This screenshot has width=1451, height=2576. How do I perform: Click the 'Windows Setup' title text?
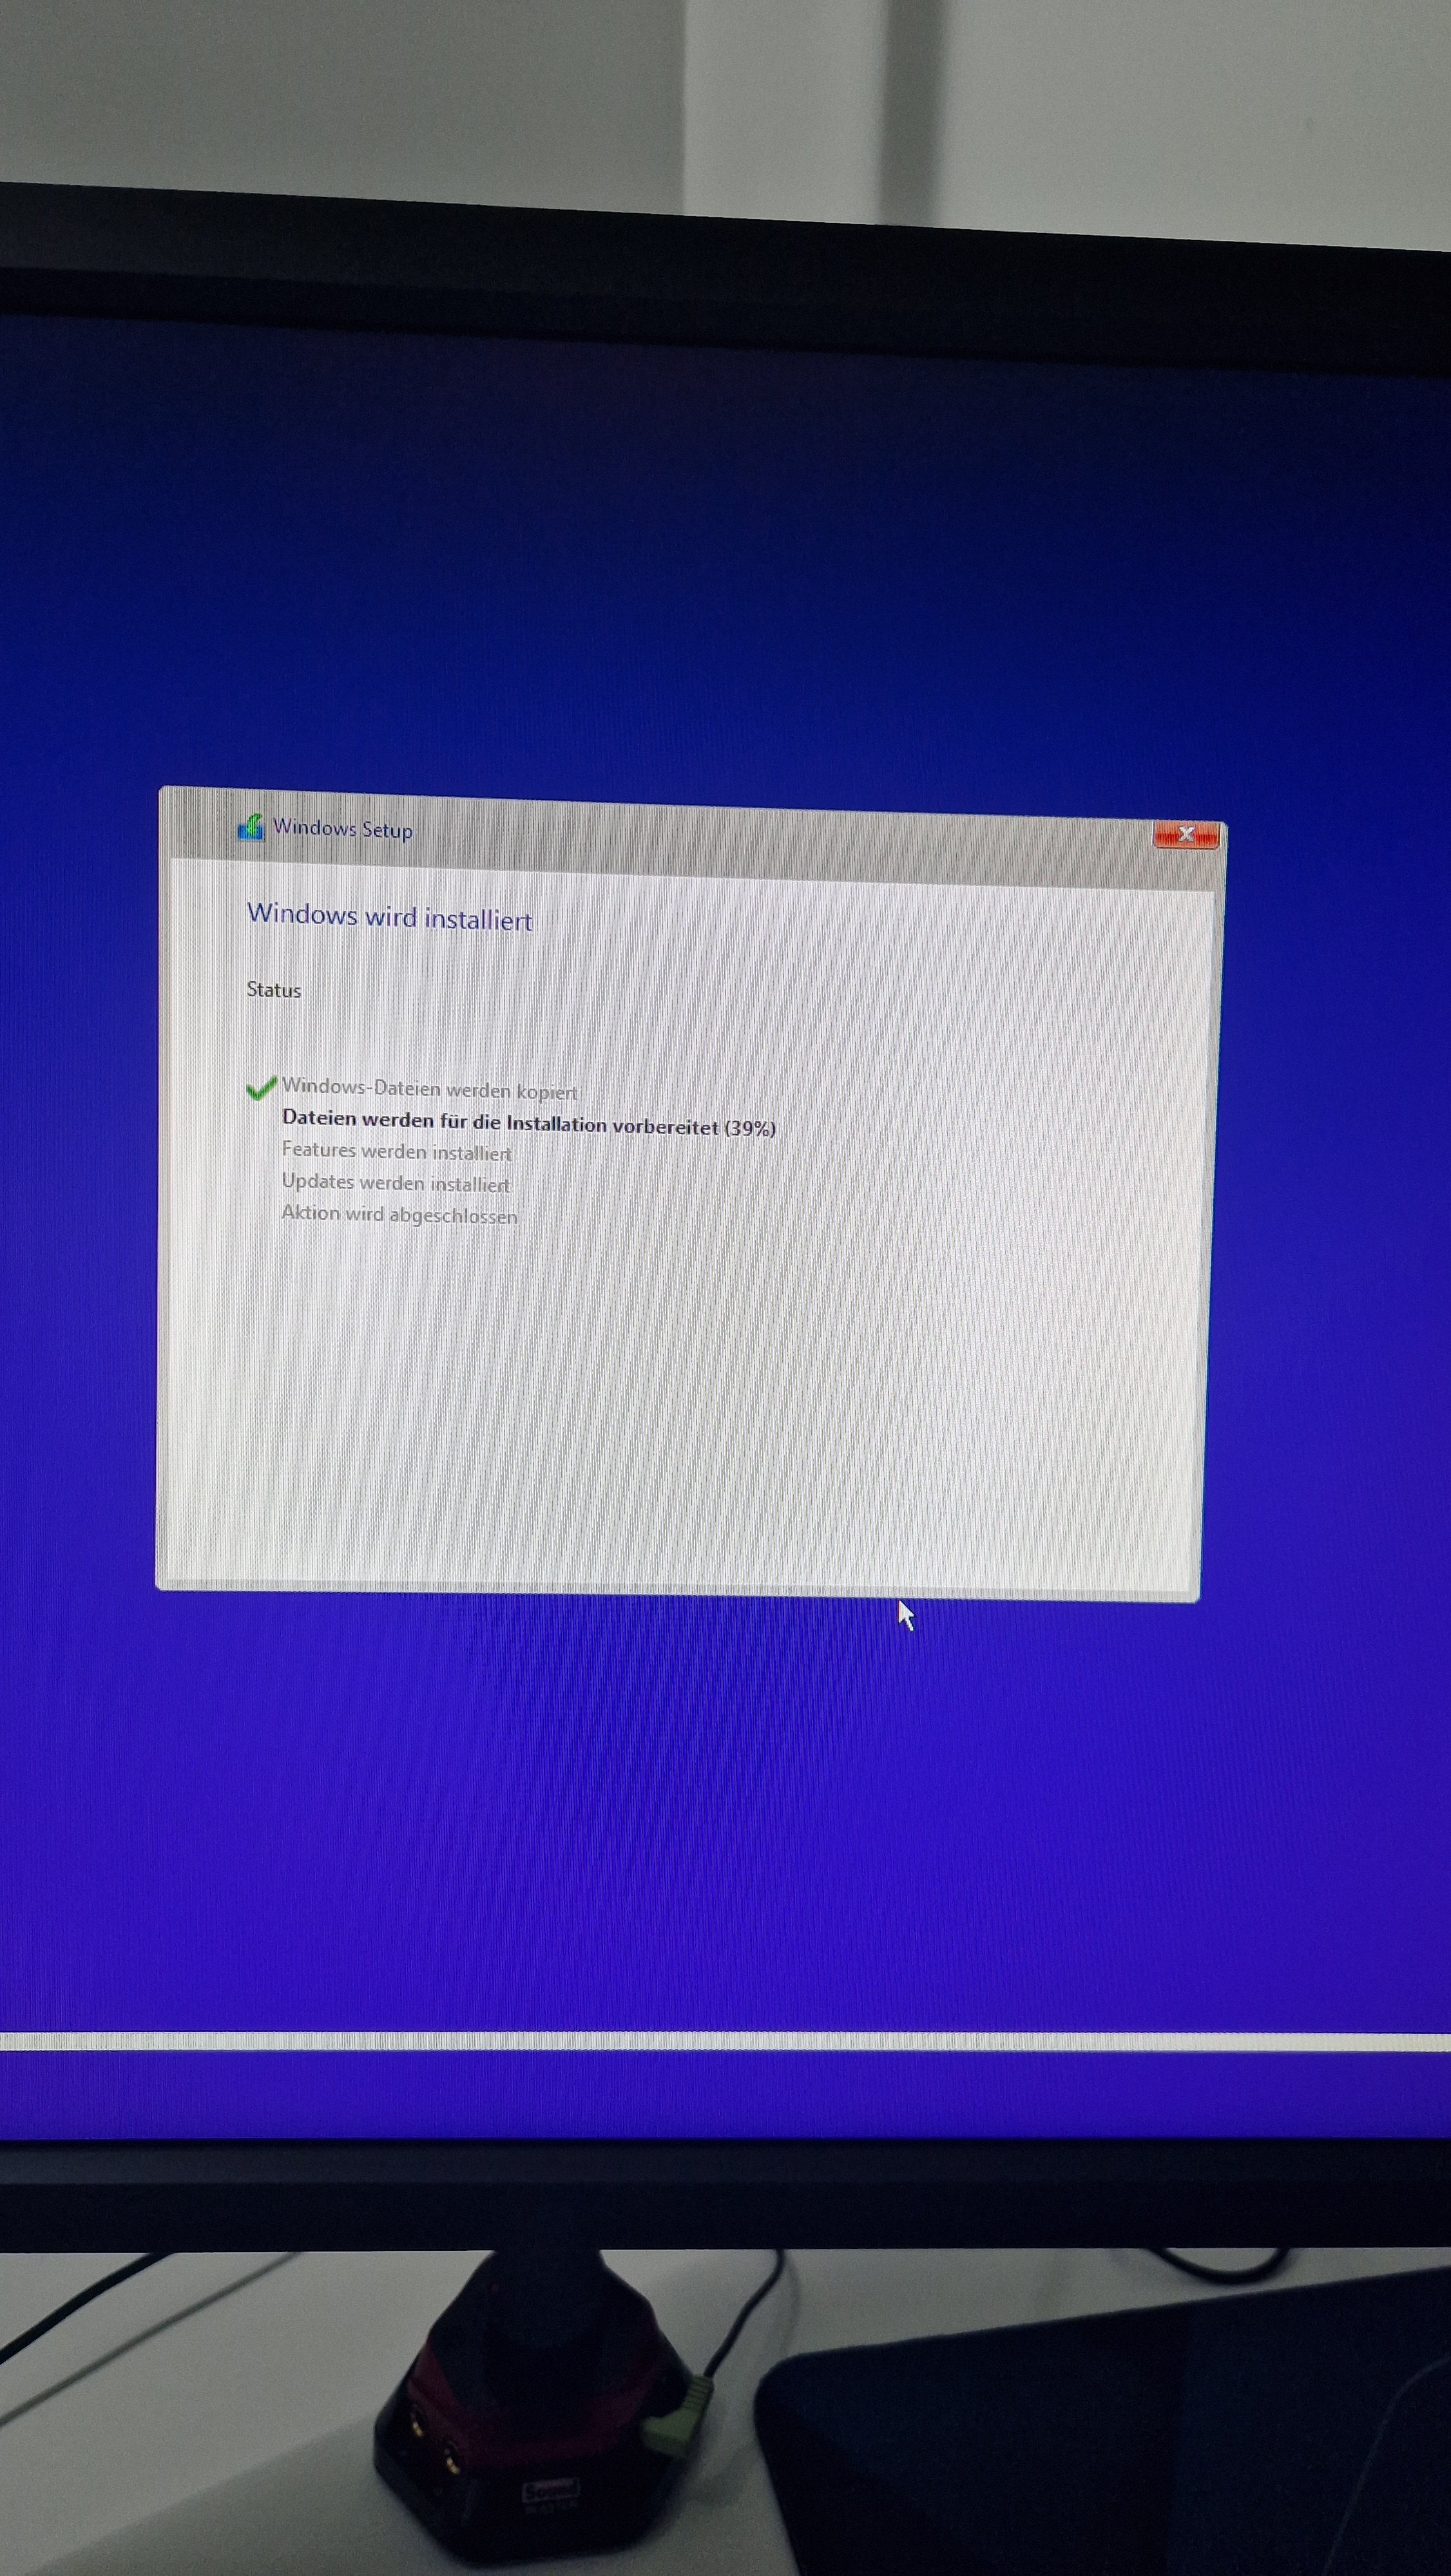click(x=342, y=829)
